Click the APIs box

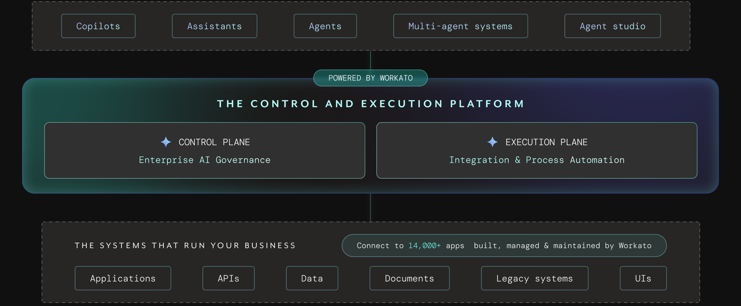tap(228, 278)
